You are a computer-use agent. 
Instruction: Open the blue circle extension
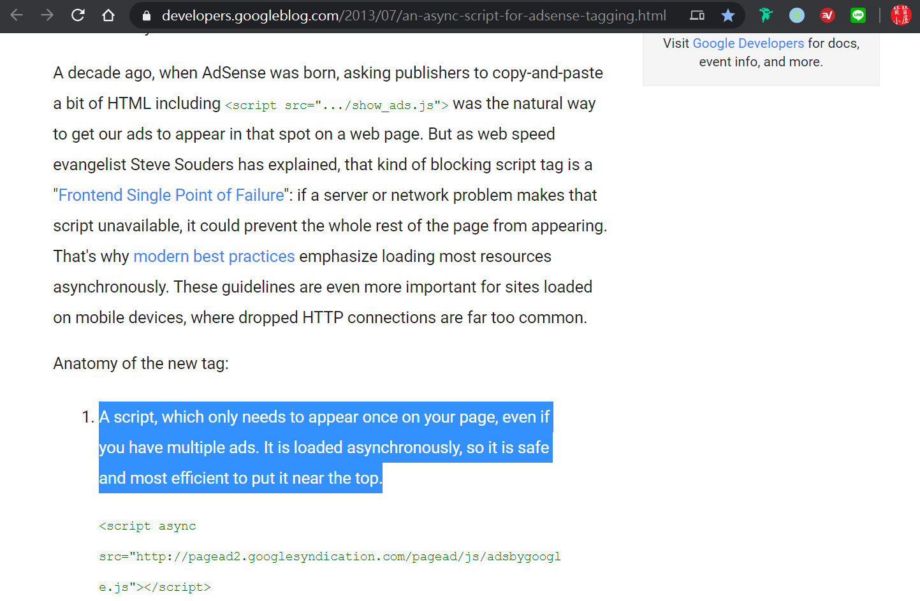tap(797, 15)
